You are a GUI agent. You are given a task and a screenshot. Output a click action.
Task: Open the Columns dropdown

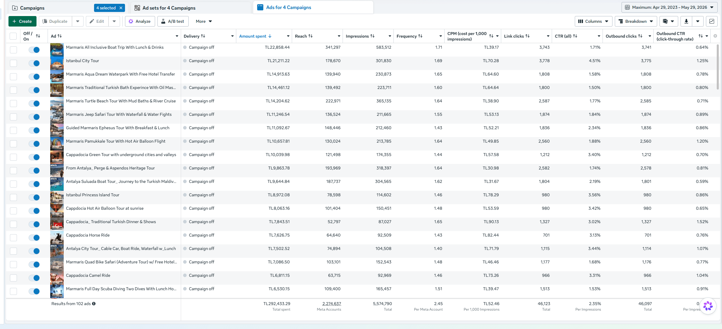pyautogui.click(x=593, y=21)
